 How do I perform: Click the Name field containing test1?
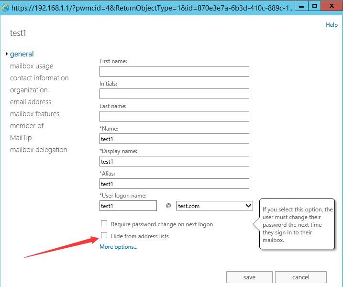174,139
